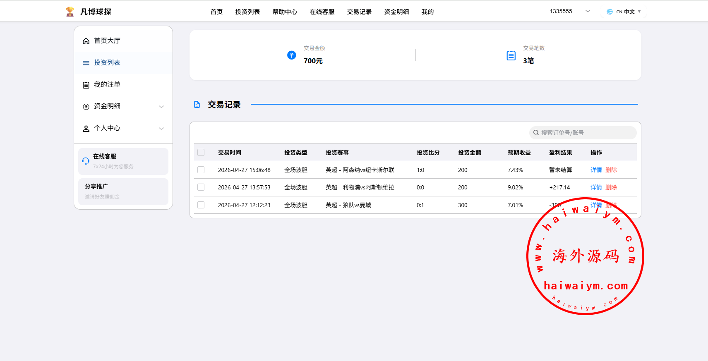
Task: Toggle the select-all checkbox in table header
Action: (x=201, y=153)
